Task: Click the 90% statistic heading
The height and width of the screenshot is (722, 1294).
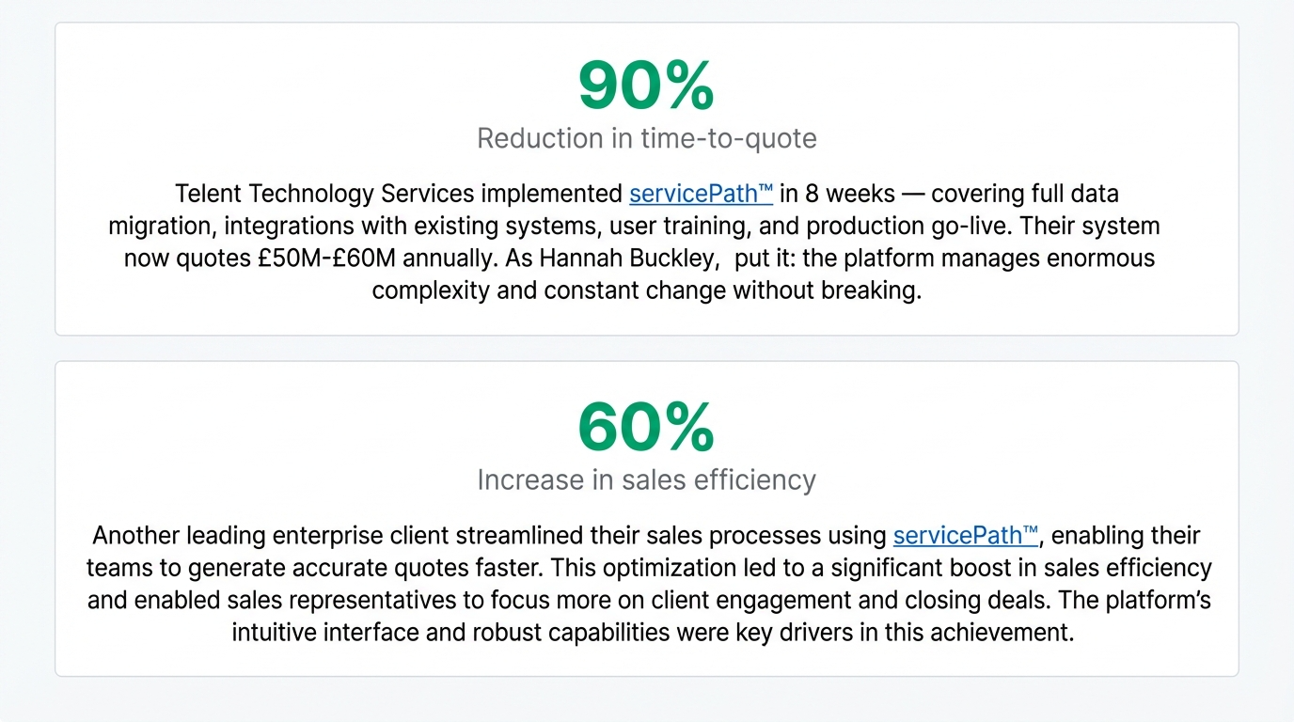Action: tap(646, 86)
